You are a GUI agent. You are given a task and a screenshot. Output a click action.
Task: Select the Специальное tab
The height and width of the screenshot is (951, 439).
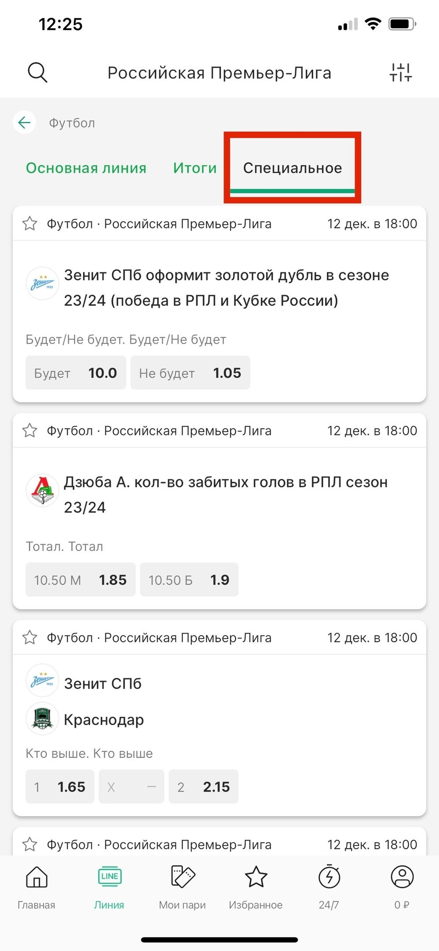(x=293, y=168)
